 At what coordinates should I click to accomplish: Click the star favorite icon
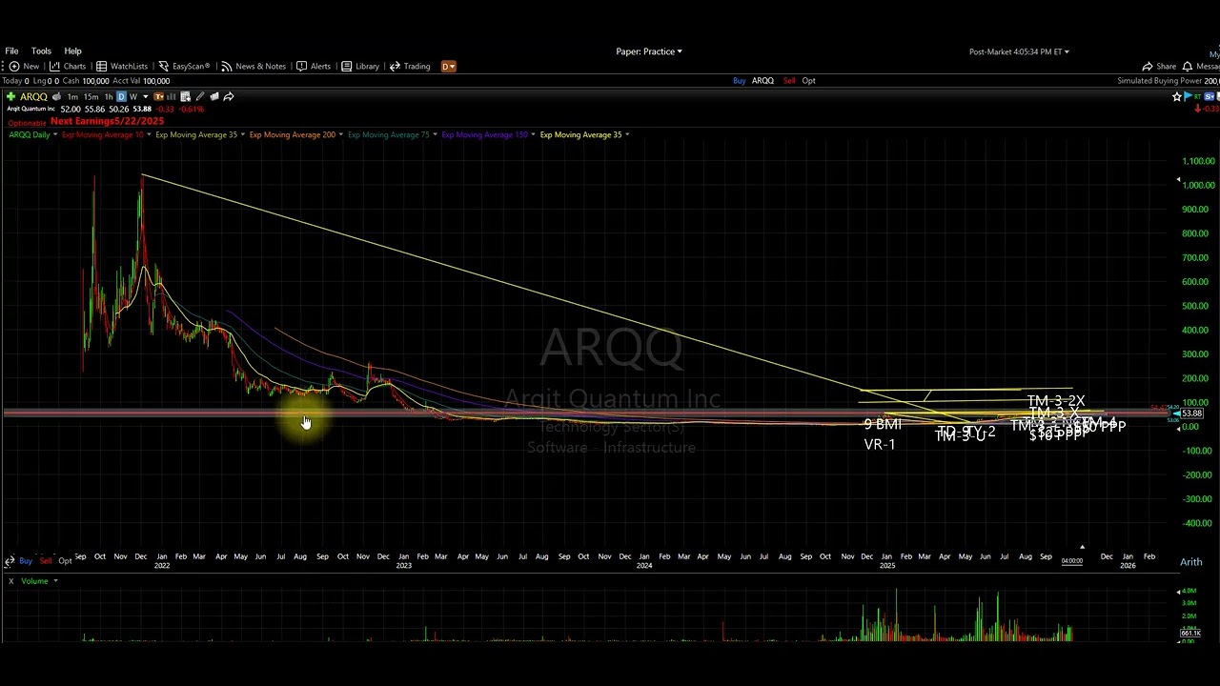1177,96
